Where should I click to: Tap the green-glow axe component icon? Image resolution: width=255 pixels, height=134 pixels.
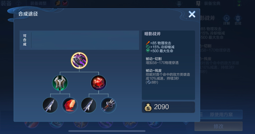click(x=60, y=83)
